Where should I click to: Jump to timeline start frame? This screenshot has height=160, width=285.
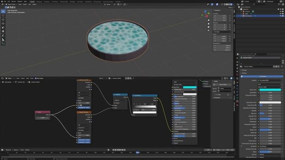113,150
